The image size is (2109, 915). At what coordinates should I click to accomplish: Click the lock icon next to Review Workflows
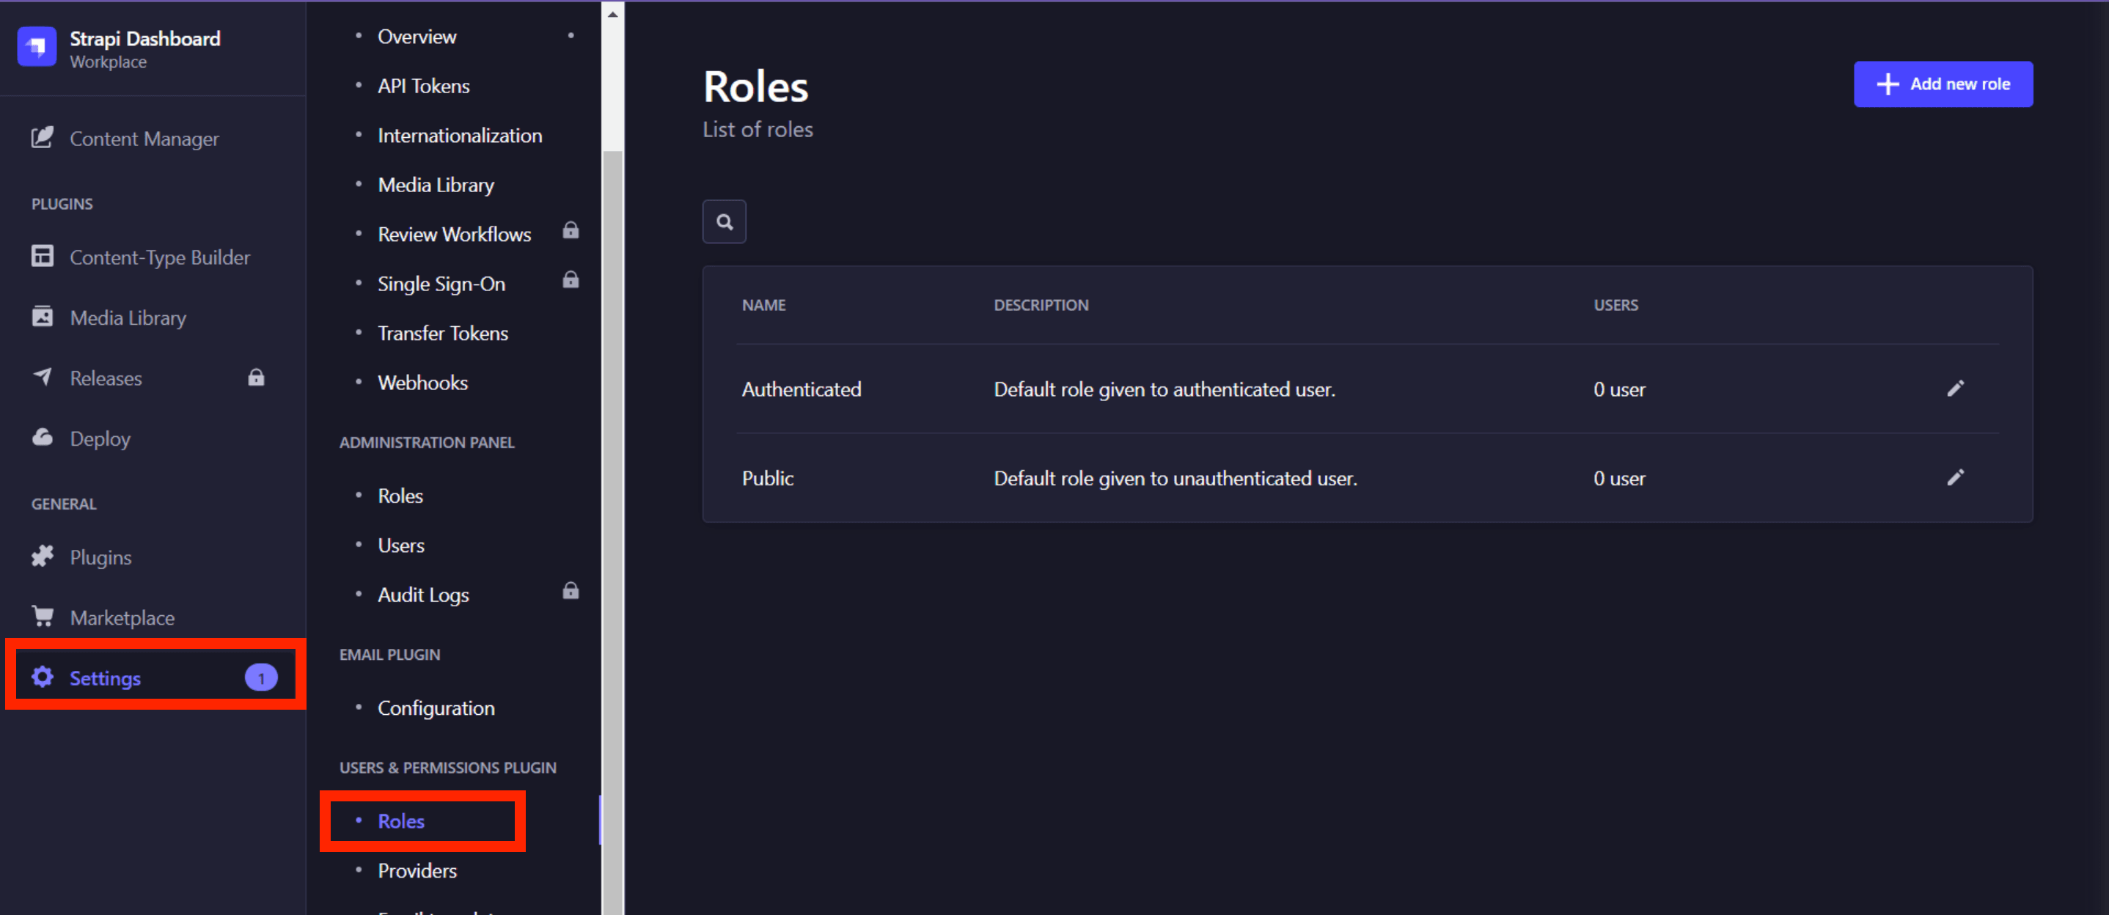point(571,231)
